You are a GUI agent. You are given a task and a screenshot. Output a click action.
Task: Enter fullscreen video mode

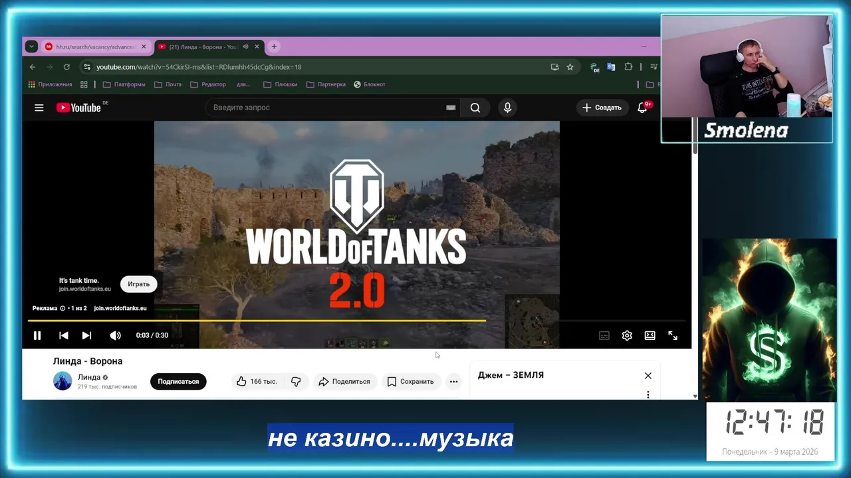coord(673,336)
